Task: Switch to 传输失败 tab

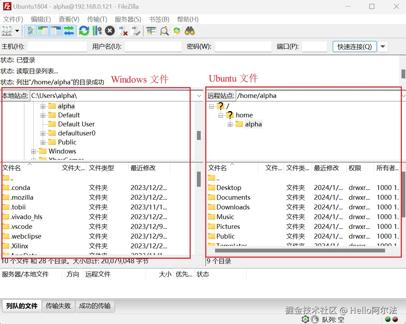Action: (58, 306)
